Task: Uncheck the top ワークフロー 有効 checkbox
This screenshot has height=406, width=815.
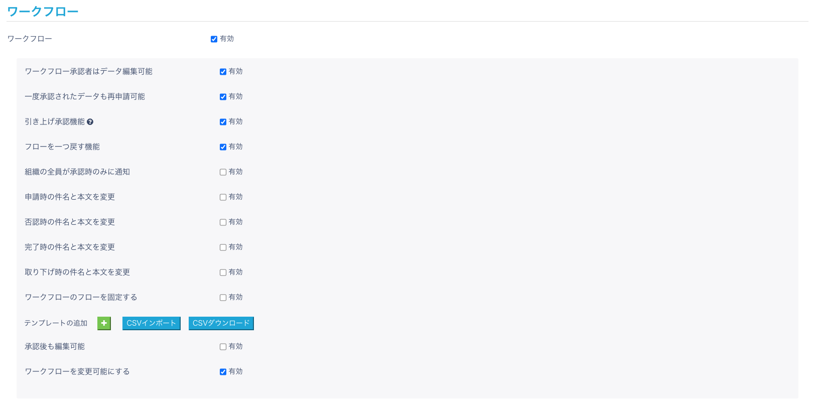Action: (214, 39)
